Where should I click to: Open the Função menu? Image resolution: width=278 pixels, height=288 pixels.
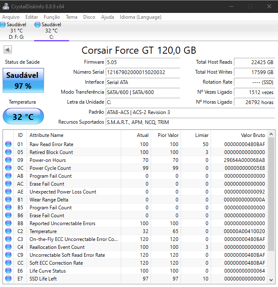[52, 17]
